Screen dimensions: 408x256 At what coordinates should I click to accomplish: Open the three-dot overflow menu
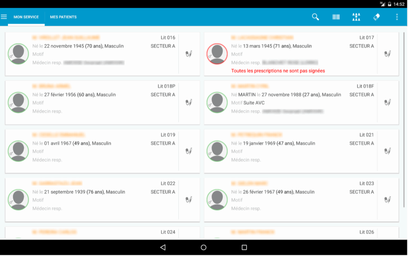(x=397, y=17)
